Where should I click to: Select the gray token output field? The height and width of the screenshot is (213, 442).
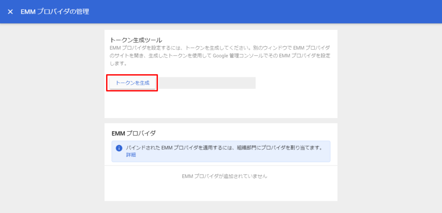coord(207,83)
